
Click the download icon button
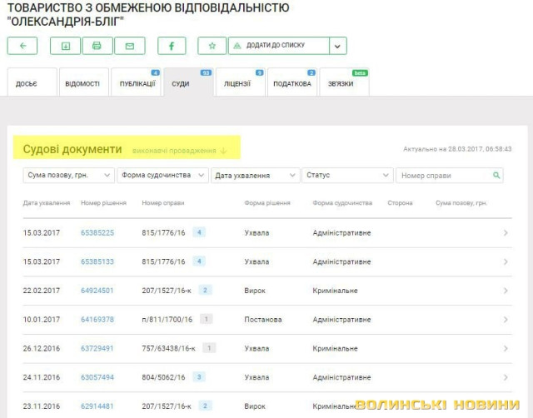66,46
